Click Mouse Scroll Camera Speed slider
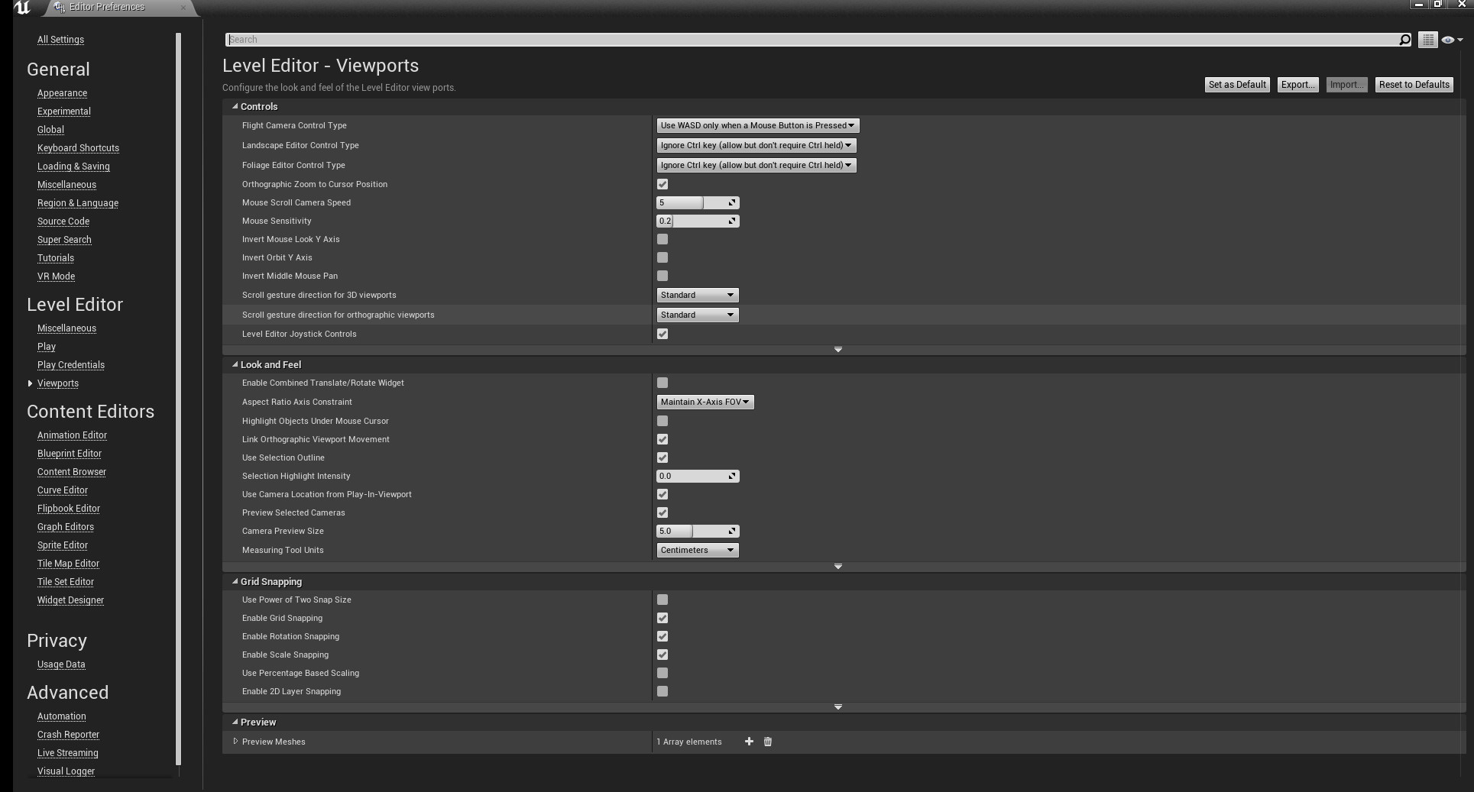 pyautogui.click(x=697, y=202)
